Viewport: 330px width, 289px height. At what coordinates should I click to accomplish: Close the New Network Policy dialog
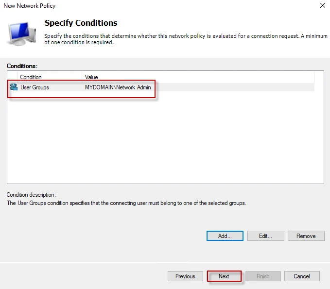click(x=322, y=6)
